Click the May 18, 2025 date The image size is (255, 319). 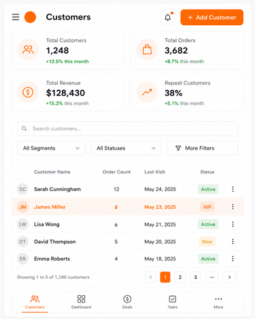[160, 258]
